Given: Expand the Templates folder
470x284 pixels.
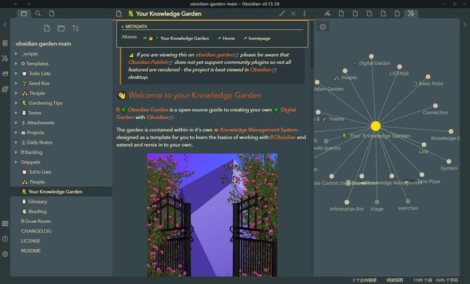Looking at the screenshot, I should [x=16, y=64].
